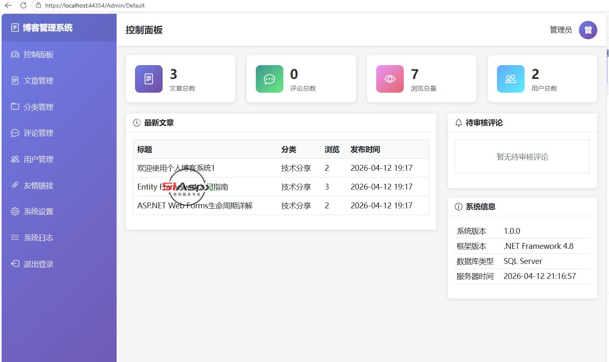Click the clock icon beside 最新文章
The width and height of the screenshot is (609, 362).
coord(137,123)
